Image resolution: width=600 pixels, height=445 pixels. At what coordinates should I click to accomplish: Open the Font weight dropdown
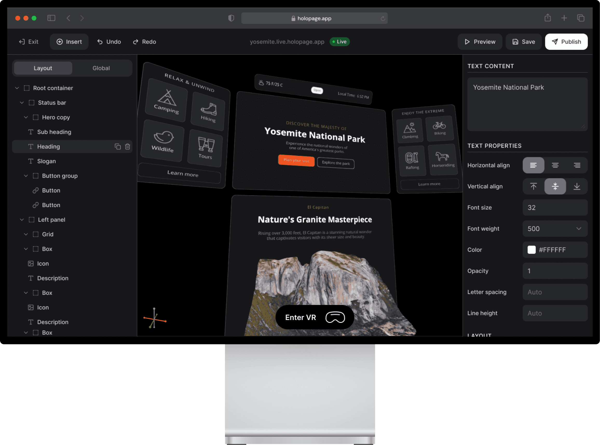click(x=555, y=229)
